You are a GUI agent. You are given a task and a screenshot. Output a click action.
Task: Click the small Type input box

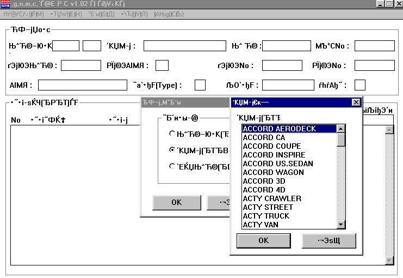200,85
